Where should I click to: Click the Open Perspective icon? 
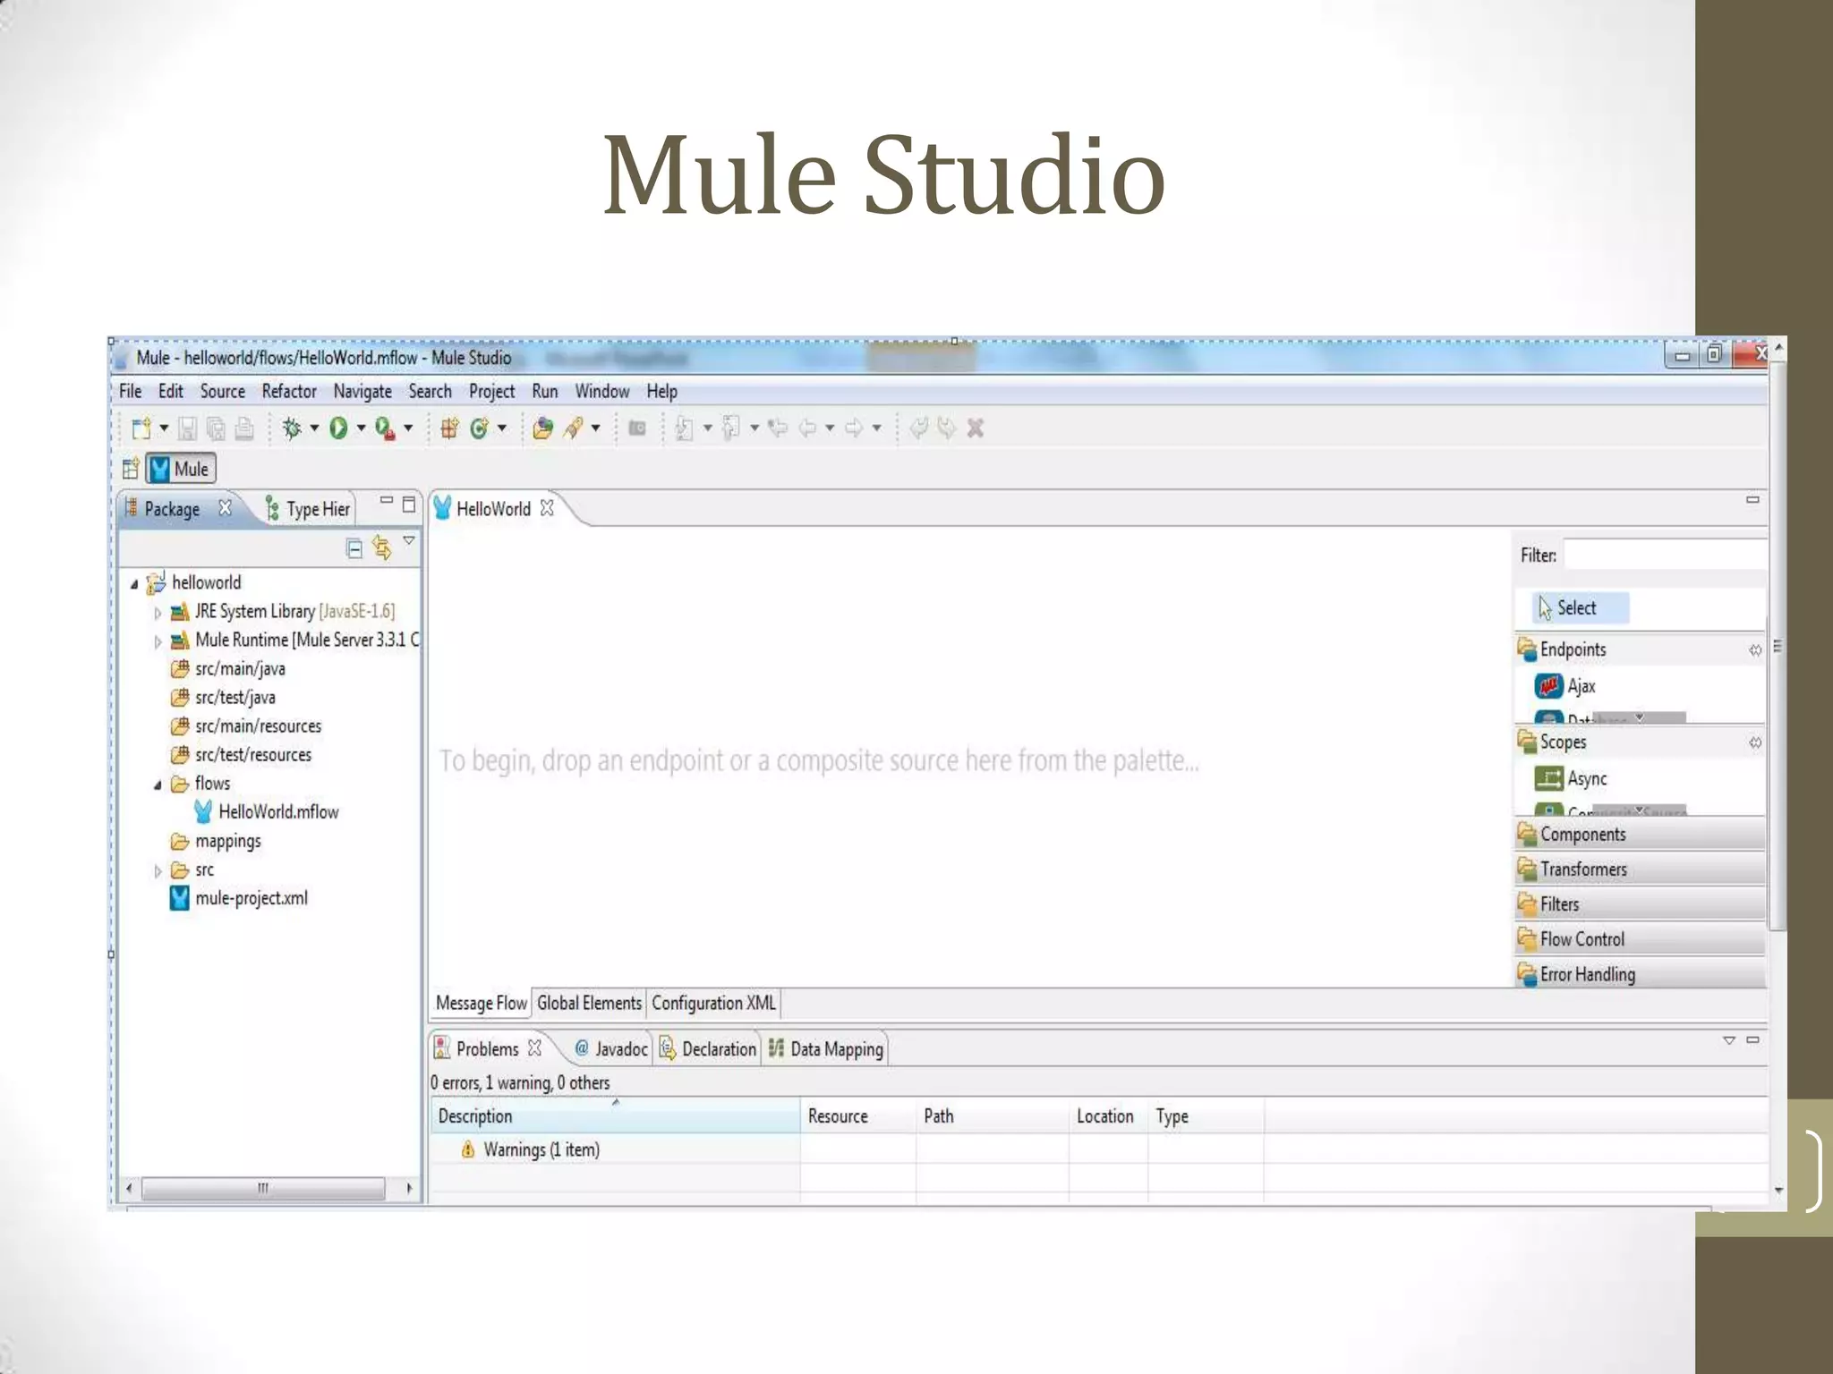coord(131,469)
